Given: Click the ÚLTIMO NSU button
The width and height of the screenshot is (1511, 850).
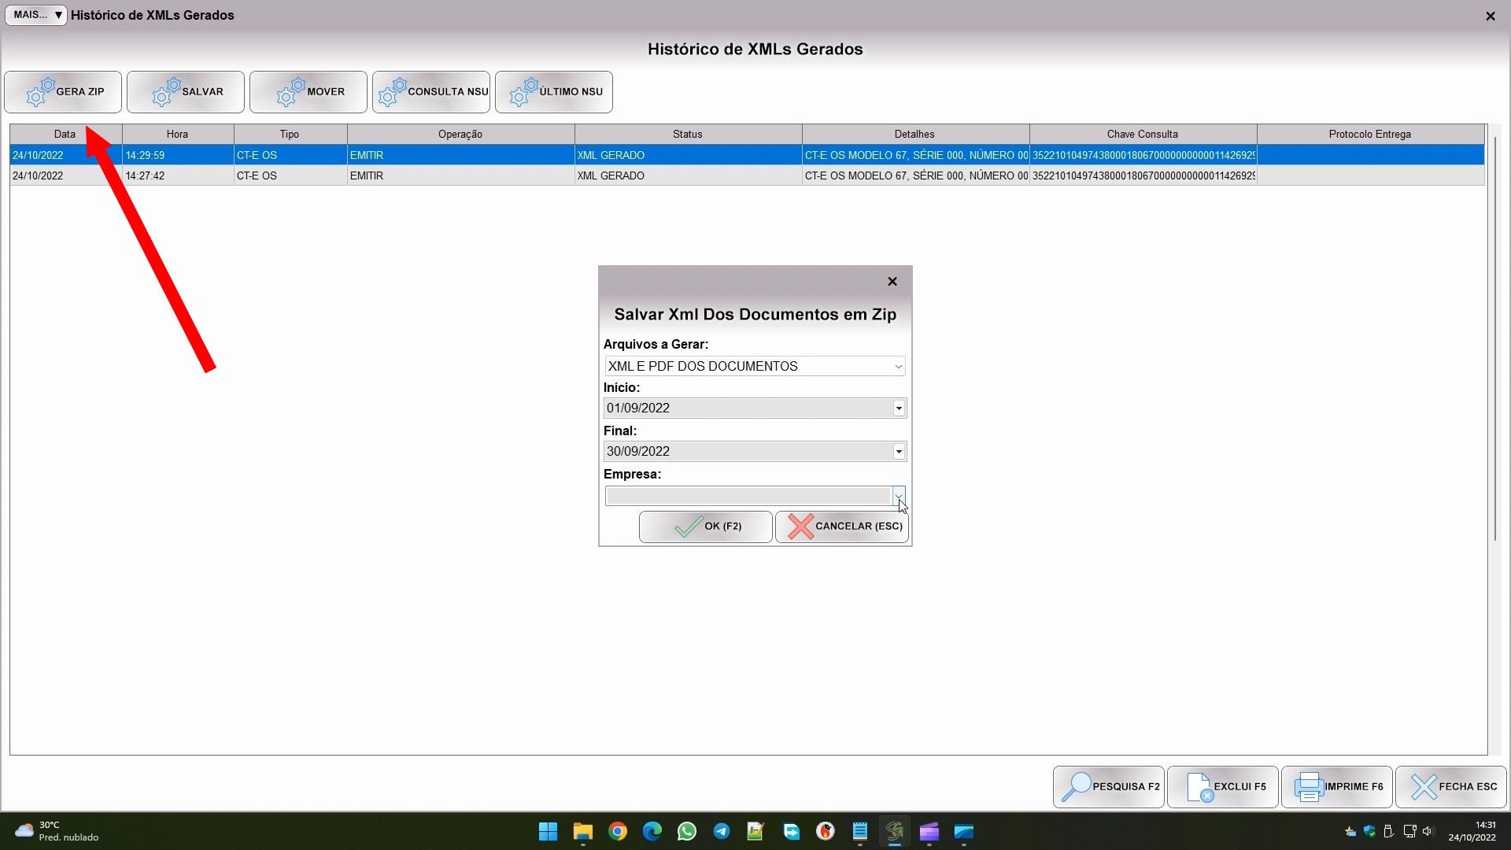Looking at the screenshot, I should point(554,92).
